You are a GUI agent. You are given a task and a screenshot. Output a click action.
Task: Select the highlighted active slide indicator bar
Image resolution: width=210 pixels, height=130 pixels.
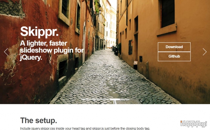coord(115,99)
